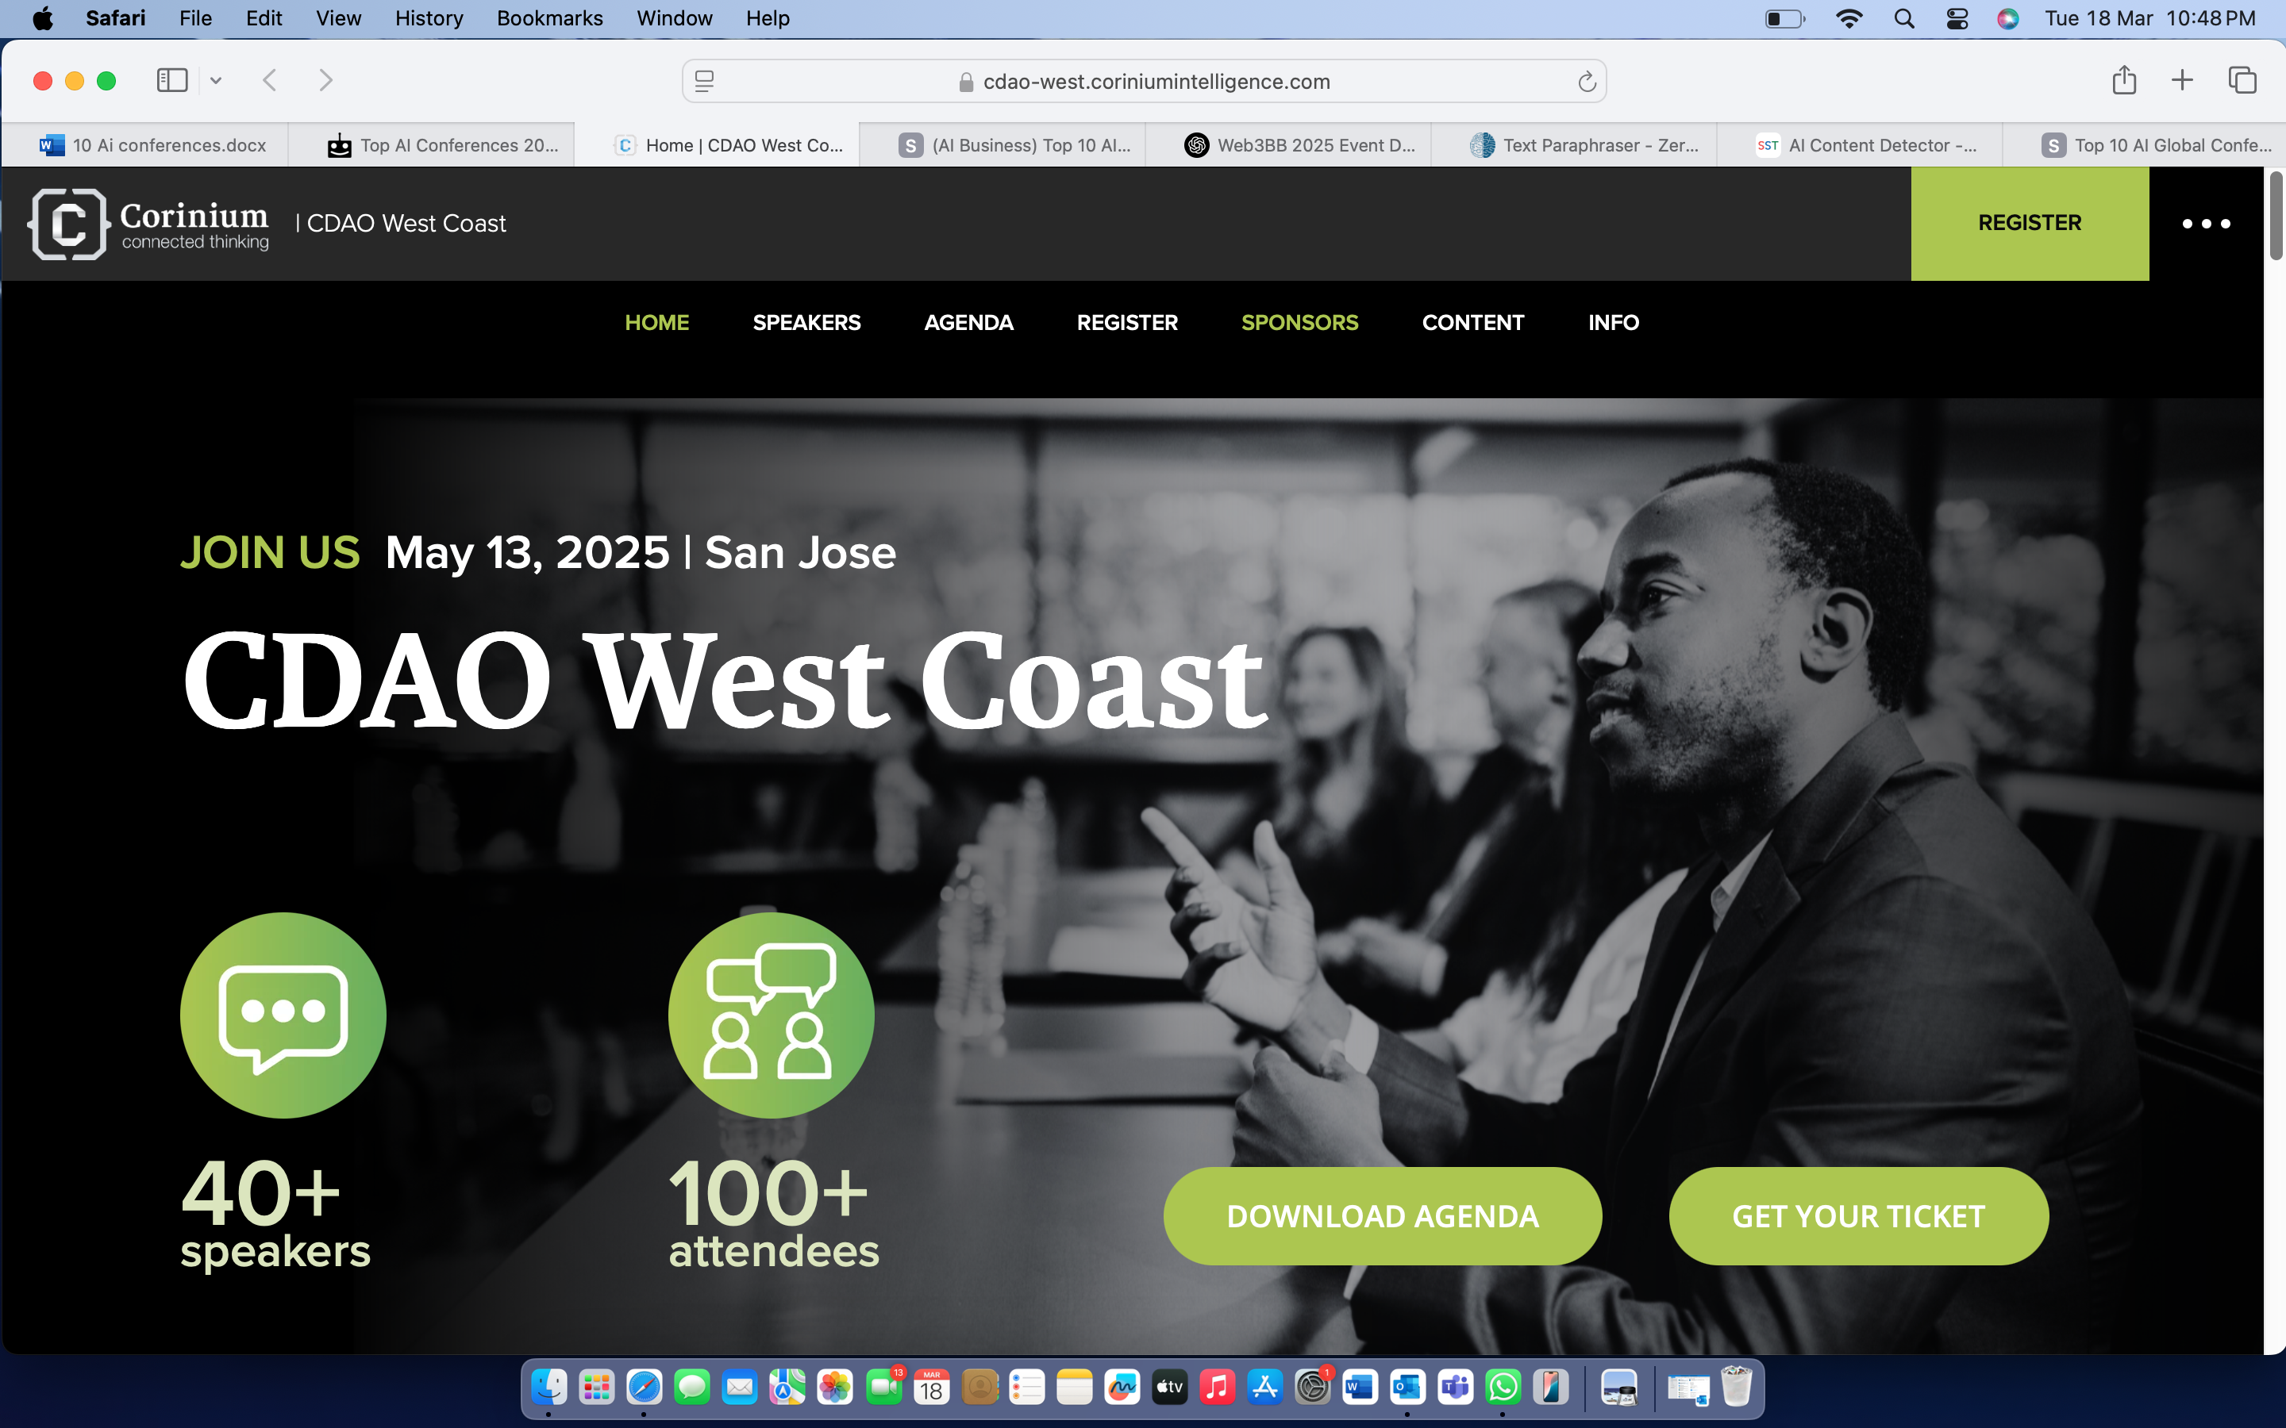Click GET YOUR TICKET button
The height and width of the screenshot is (1428, 2286).
click(x=1858, y=1216)
